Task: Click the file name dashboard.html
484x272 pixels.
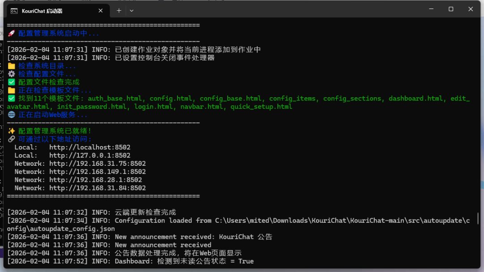Action: click(416, 99)
